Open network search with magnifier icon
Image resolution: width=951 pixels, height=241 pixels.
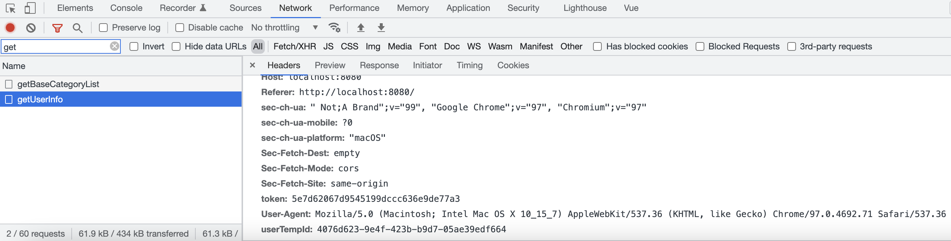tap(77, 28)
